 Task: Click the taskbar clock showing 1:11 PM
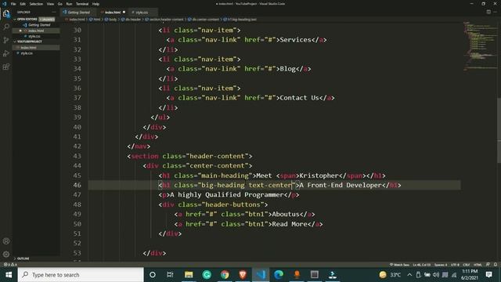pyautogui.click(x=470, y=275)
